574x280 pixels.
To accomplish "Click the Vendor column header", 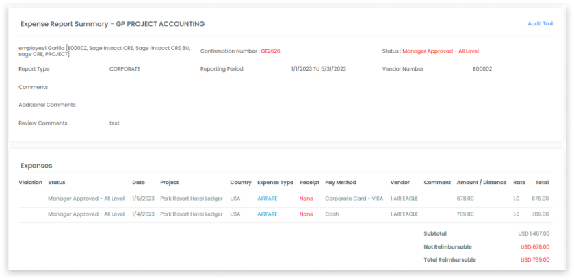I will click(400, 183).
